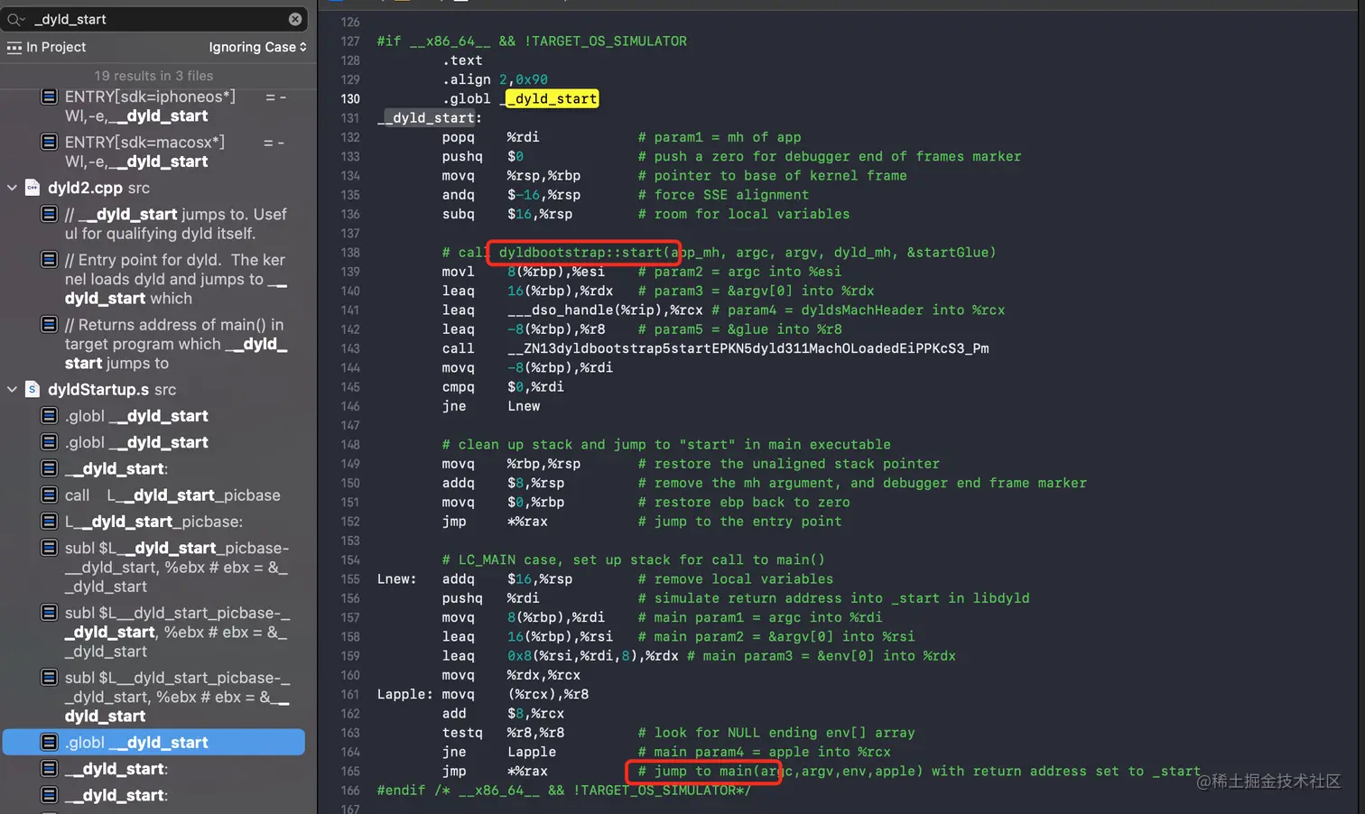Click line number 130 in gutter
This screenshot has width=1365, height=814.
[x=350, y=98]
